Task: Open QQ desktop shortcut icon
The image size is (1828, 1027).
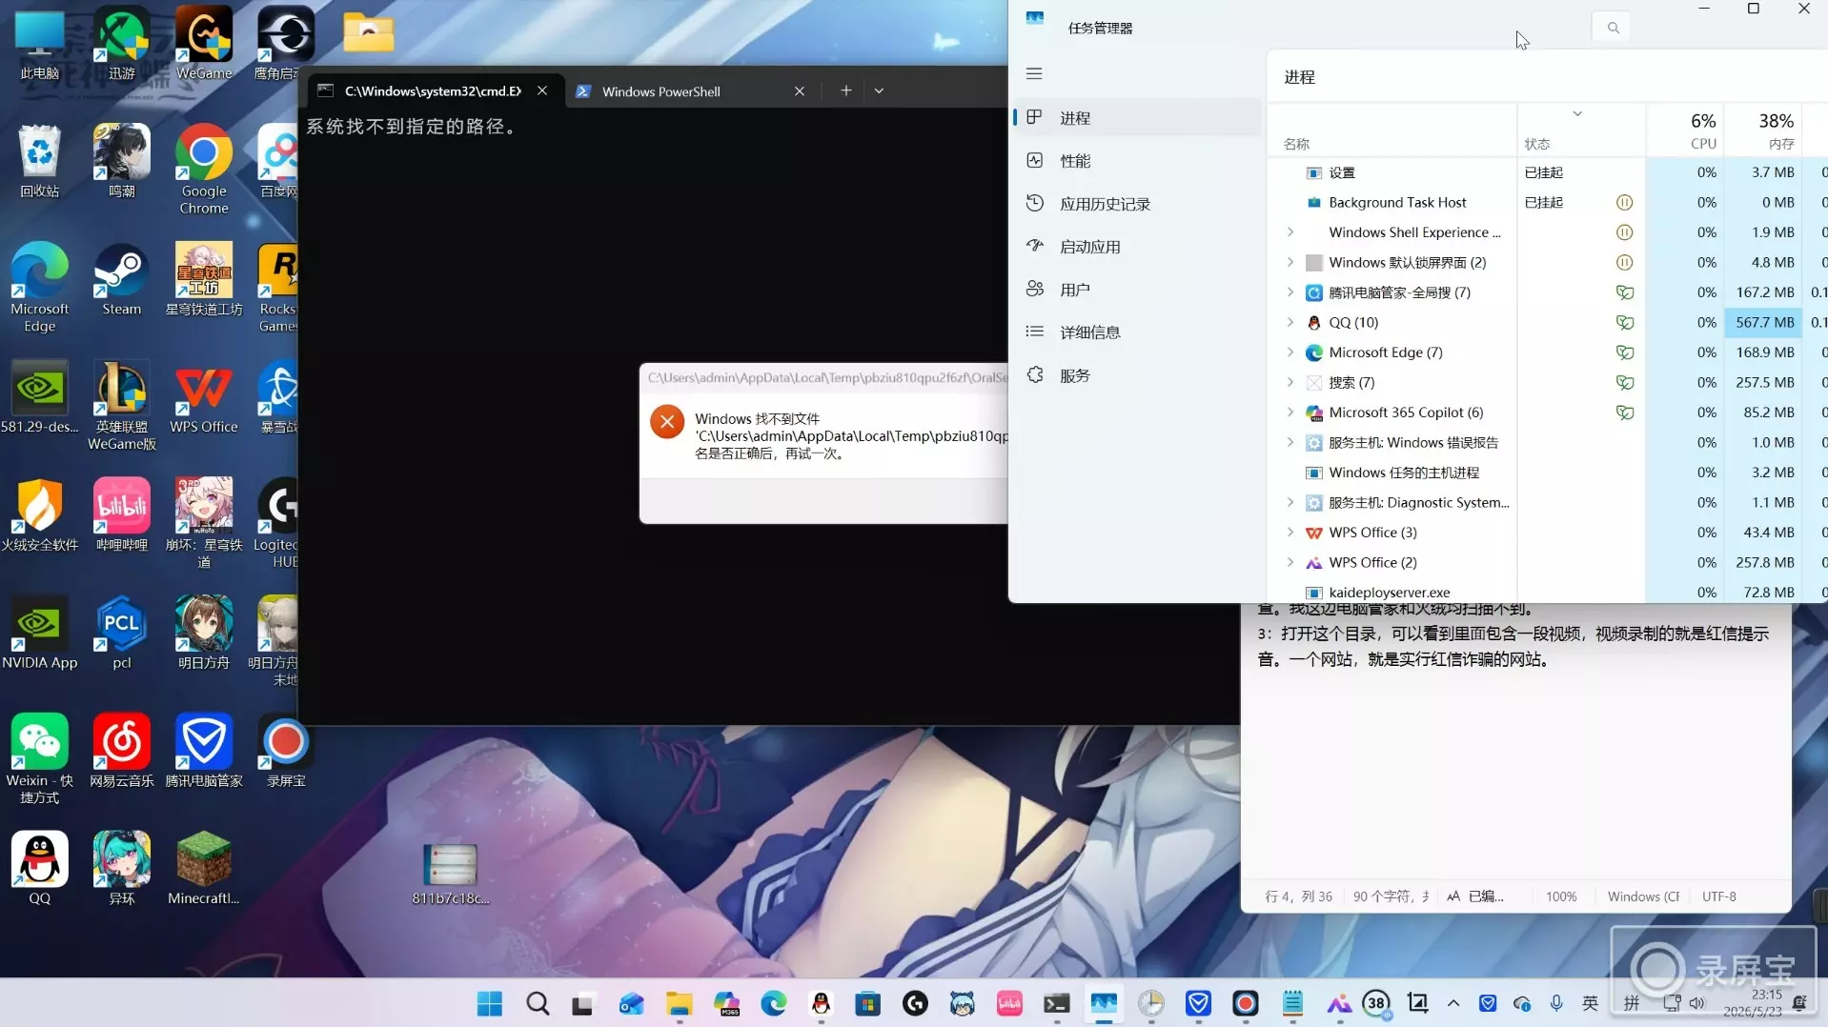Action: 40,869
